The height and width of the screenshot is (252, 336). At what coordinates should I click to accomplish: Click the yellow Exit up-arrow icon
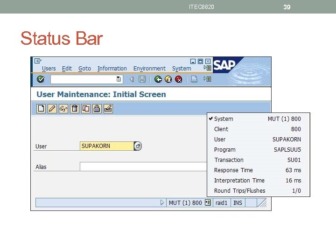click(168, 79)
